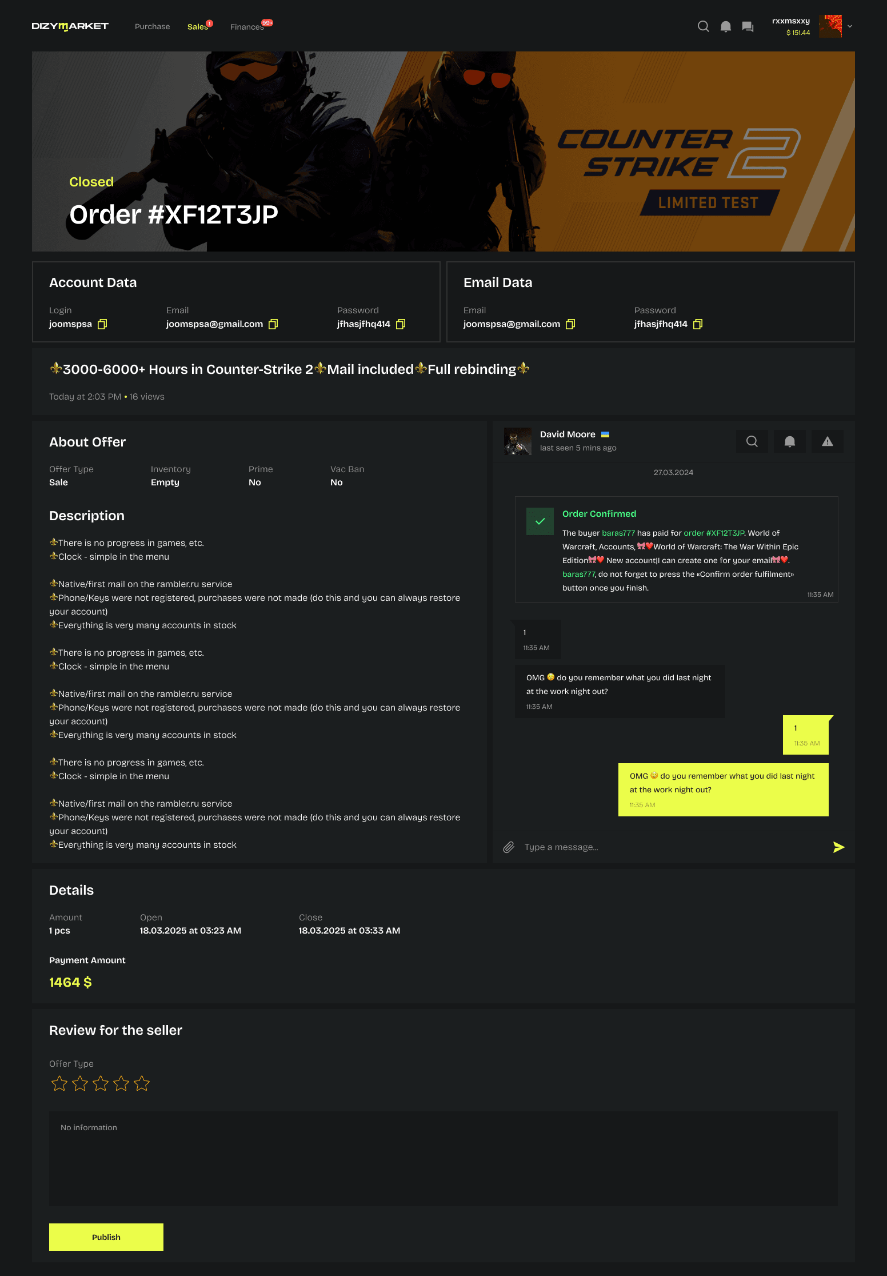Rate the seller three stars

pos(101,1083)
